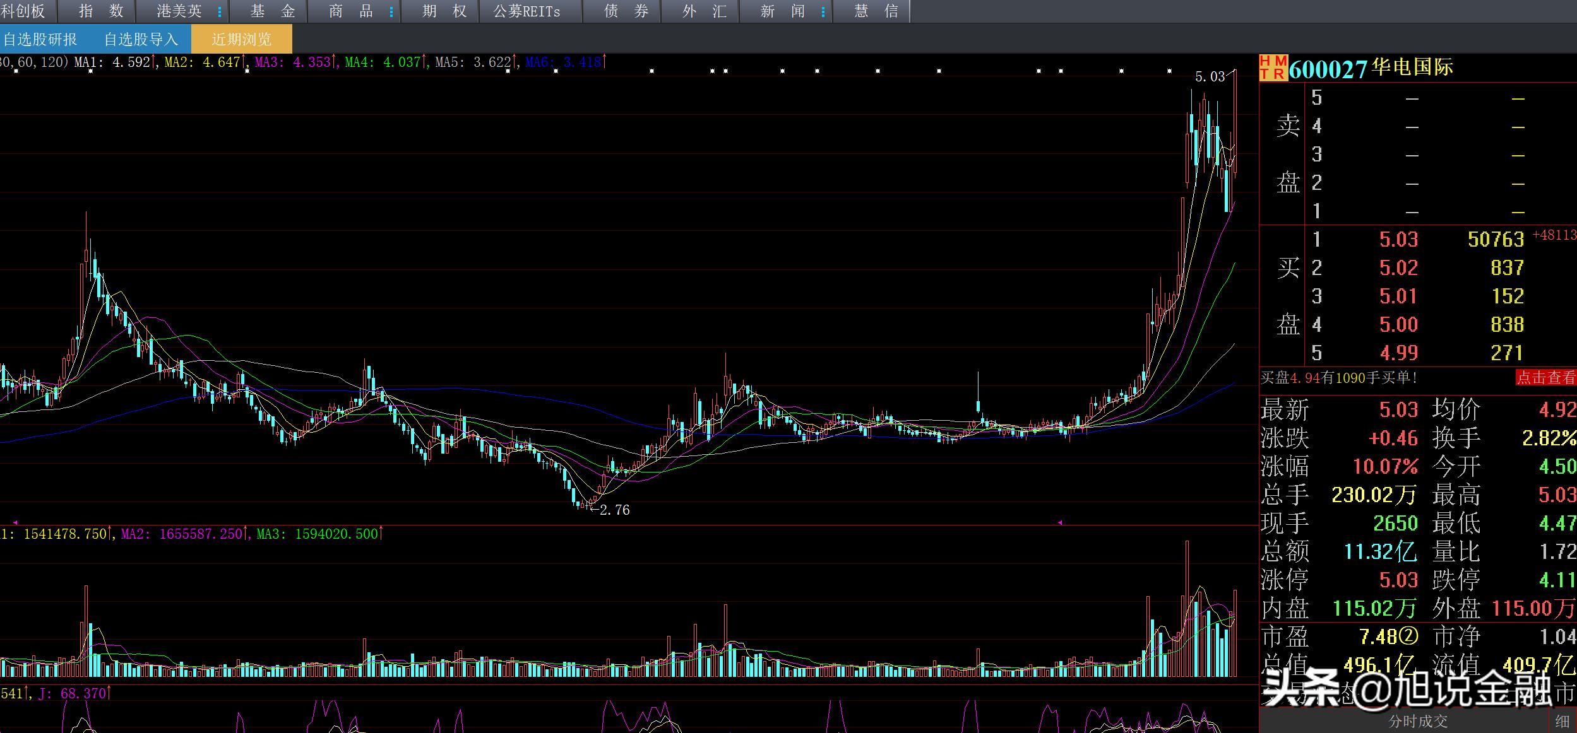
Task: Click the 买盘4.94 order alert message
Action: 1338,377
